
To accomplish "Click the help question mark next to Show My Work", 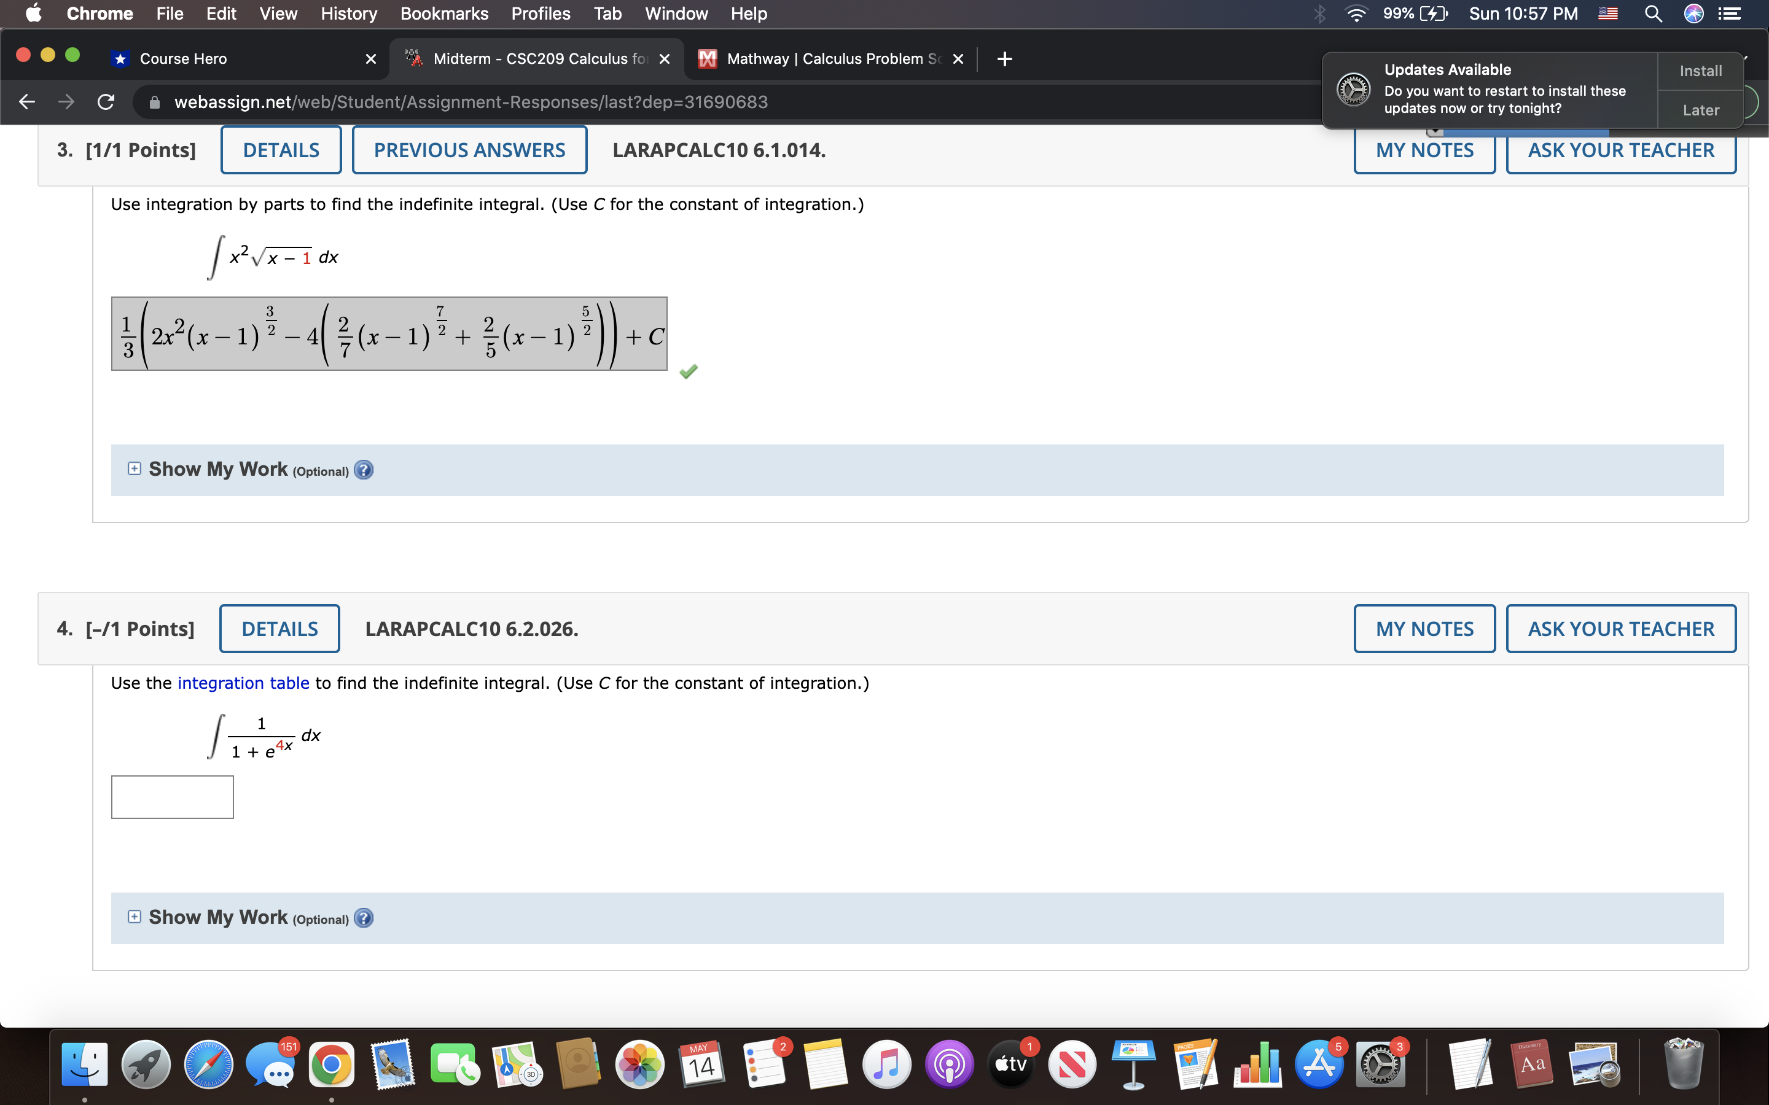I will coord(363,470).
